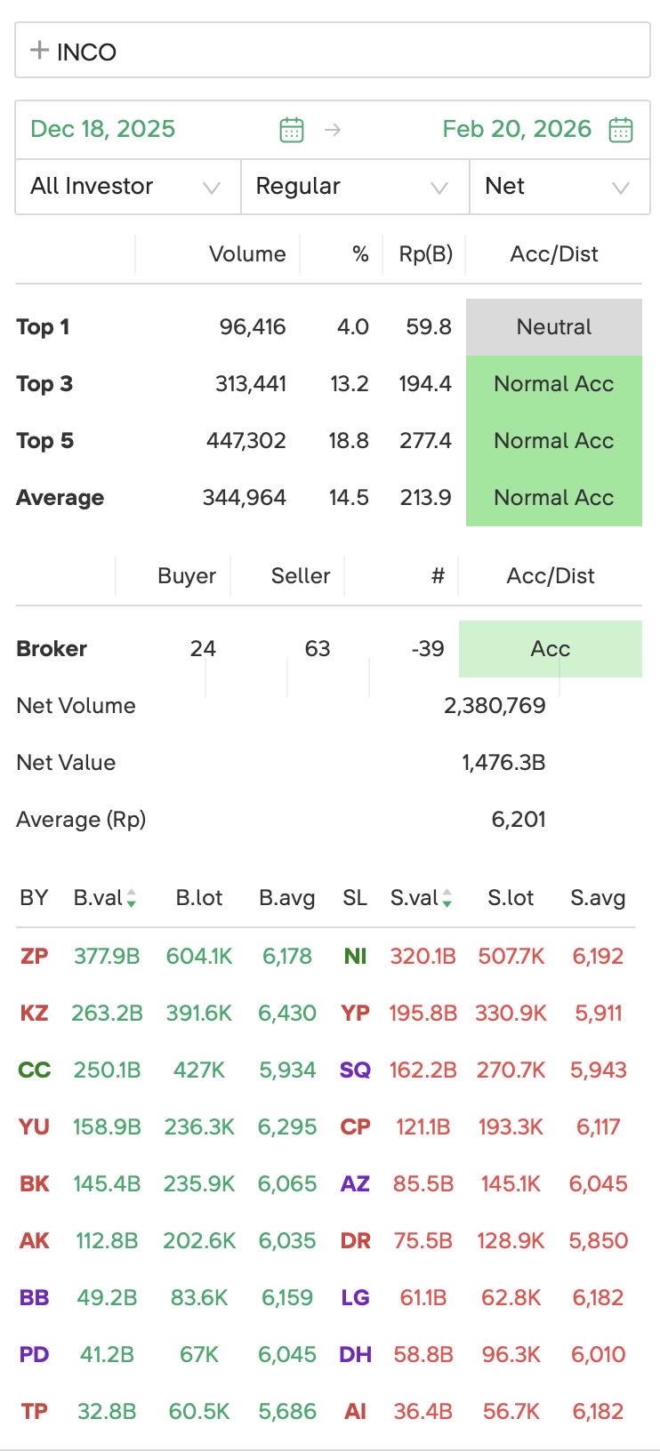This screenshot has width=660, height=1451.
Task: Sort by S.val column sort arrows
Action: click(447, 899)
